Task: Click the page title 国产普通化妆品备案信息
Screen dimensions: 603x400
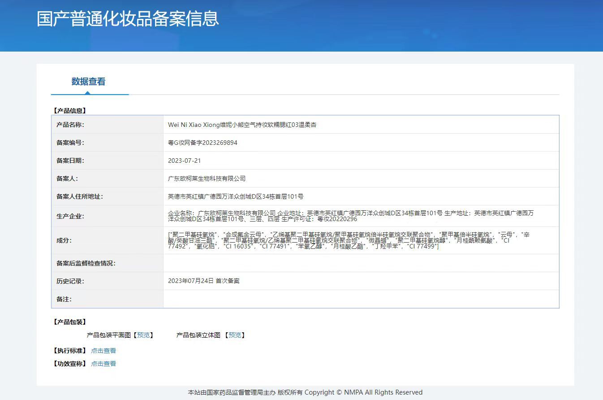Action: click(x=128, y=19)
